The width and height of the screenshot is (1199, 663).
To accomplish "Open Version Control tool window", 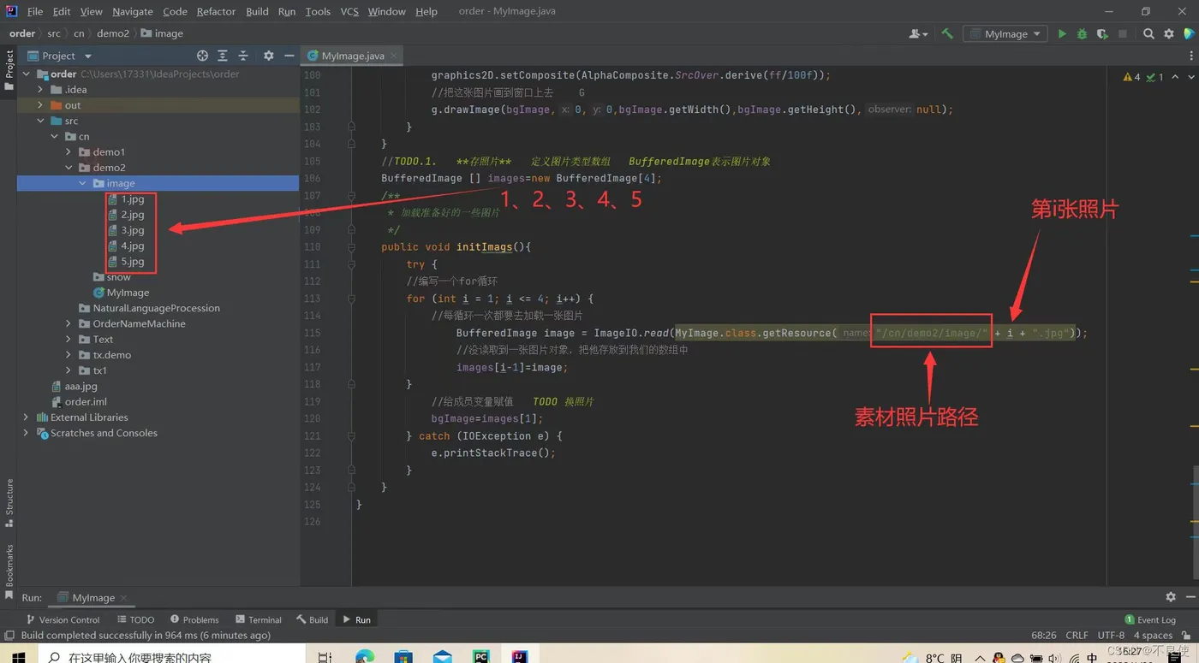I will click(x=63, y=619).
